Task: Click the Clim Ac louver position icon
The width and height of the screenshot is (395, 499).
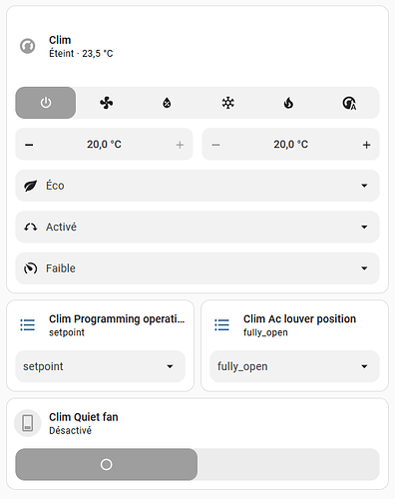Action: [221, 324]
